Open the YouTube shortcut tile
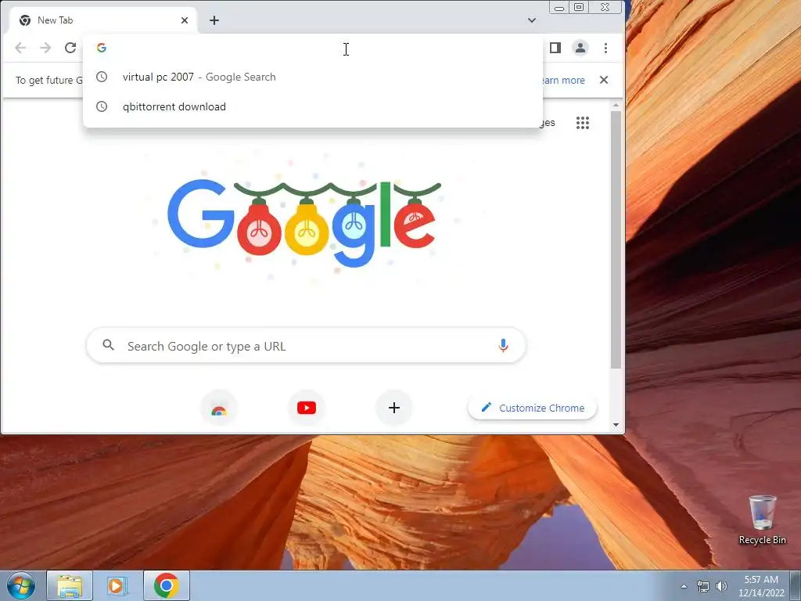Image resolution: width=801 pixels, height=601 pixels. point(307,408)
